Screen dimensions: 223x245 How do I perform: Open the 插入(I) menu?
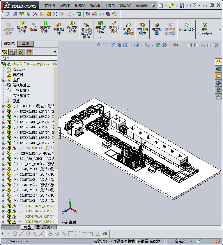(x=95, y=6)
